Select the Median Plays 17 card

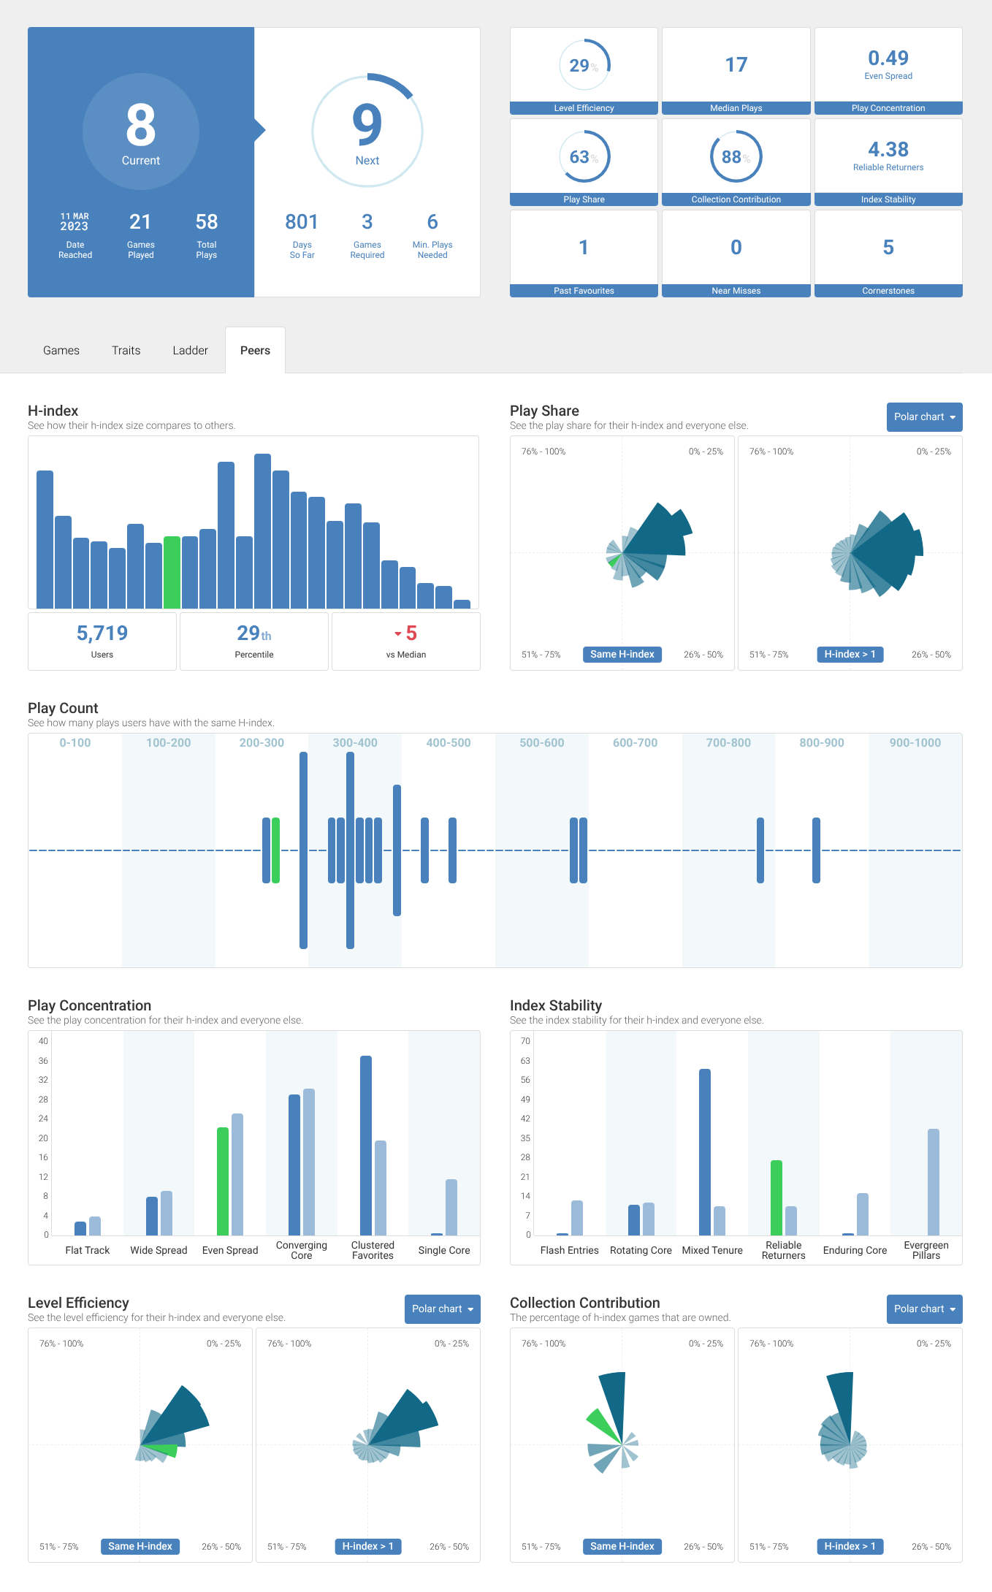point(736,71)
